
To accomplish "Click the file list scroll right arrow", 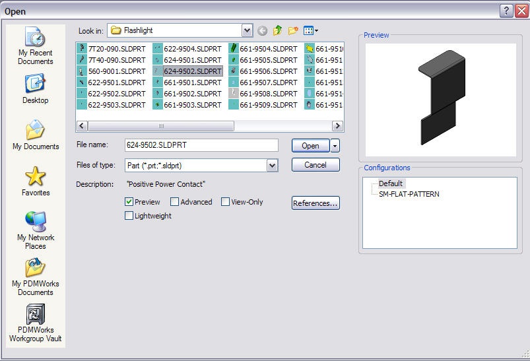I will pos(337,126).
